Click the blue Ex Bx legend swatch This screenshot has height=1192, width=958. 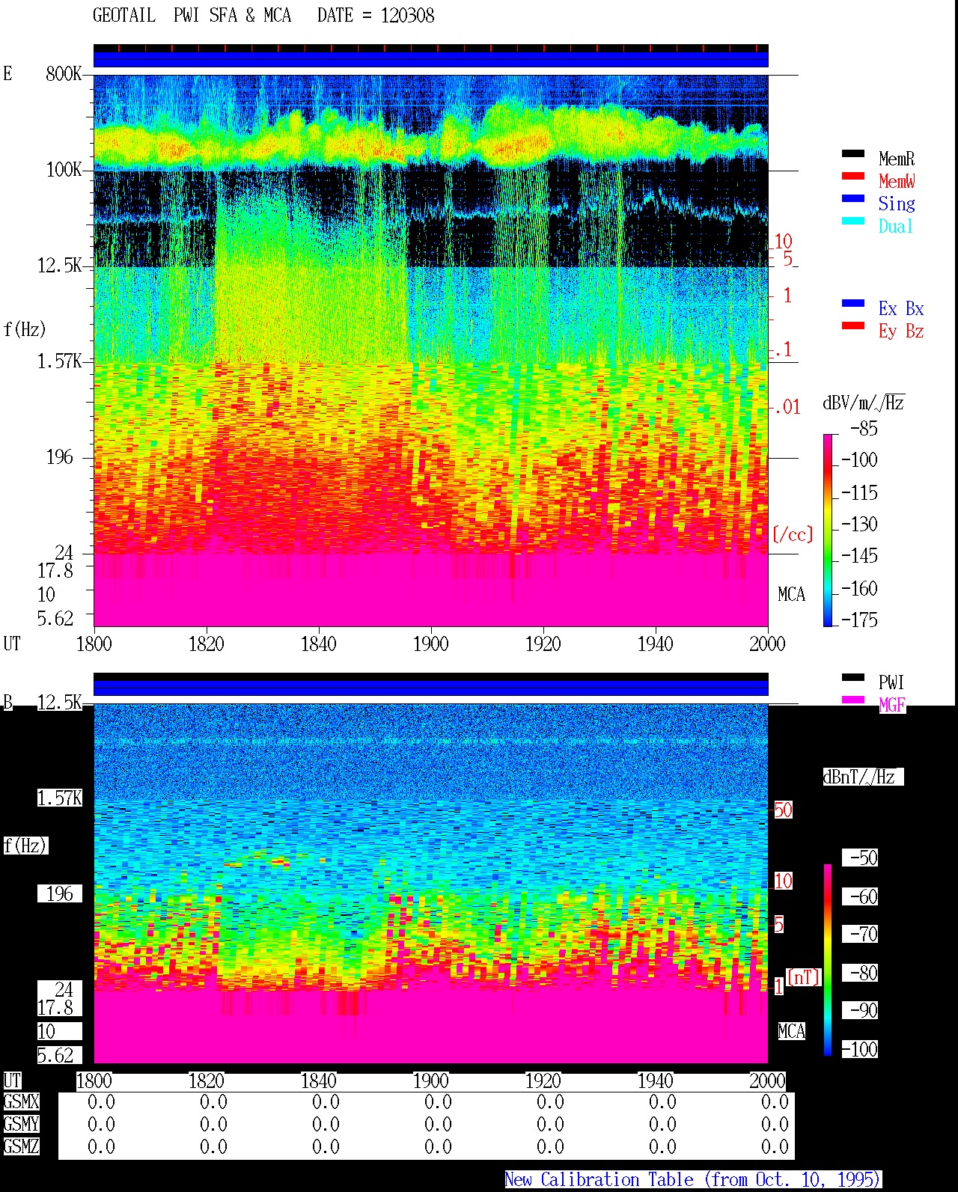pyautogui.click(x=853, y=304)
